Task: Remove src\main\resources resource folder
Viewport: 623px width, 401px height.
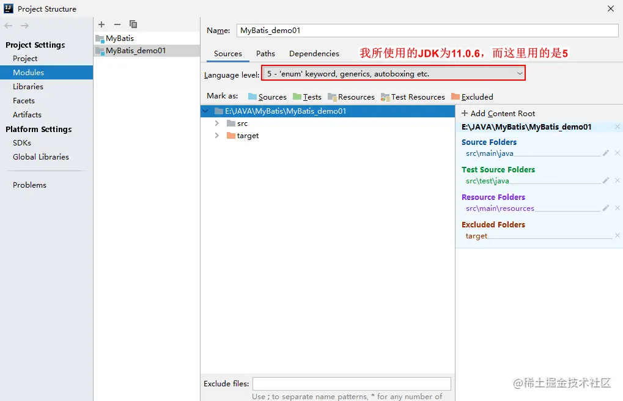Action: point(617,208)
